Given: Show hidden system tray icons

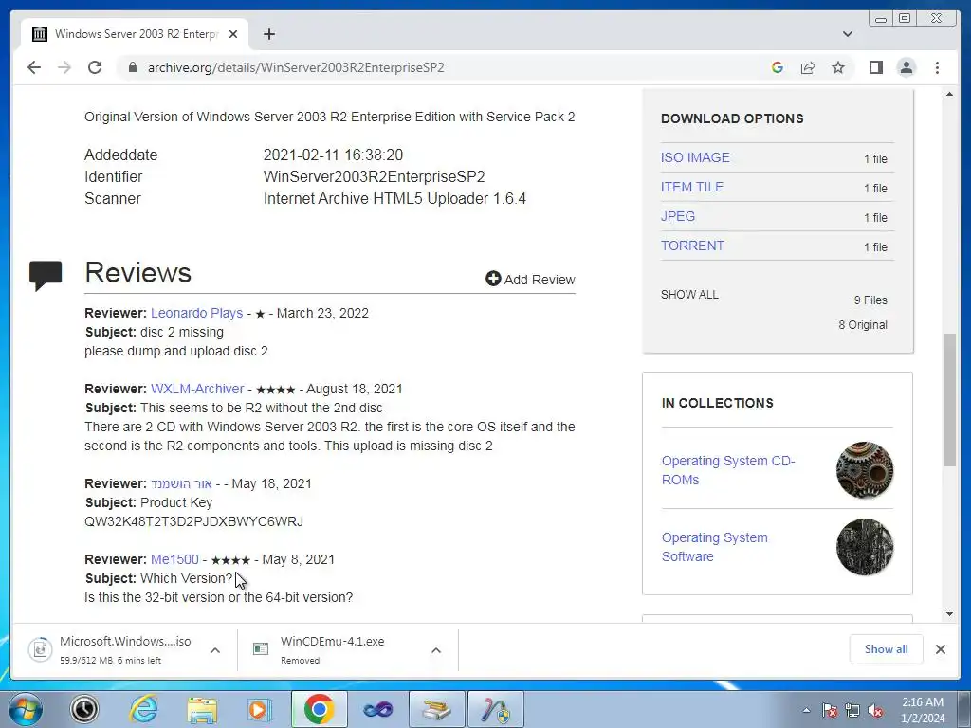Looking at the screenshot, I should (x=806, y=710).
